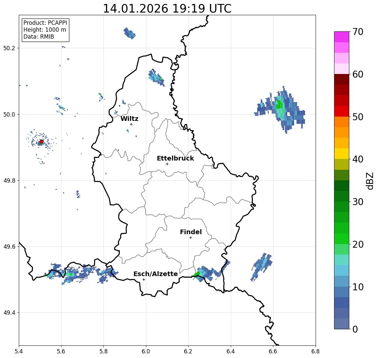Click the longitude tick label 5.6
Image resolution: width=378 pixels, height=358 pixels.
point(61,351)
